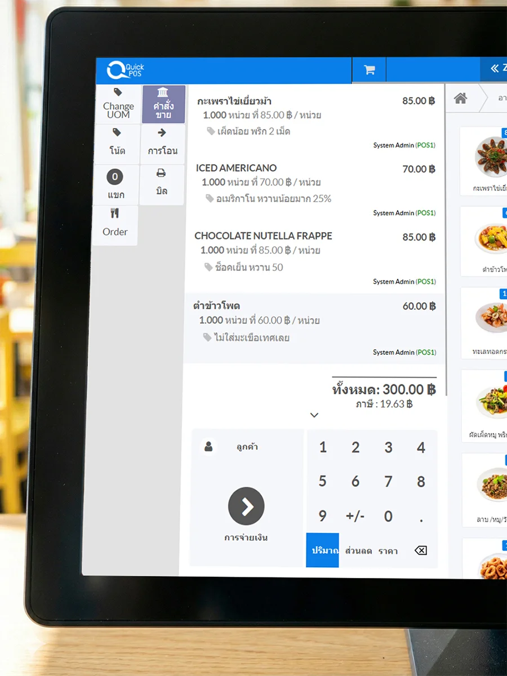
Task: Open the shopping cart icon in header
Action: (x=370, y=70)
